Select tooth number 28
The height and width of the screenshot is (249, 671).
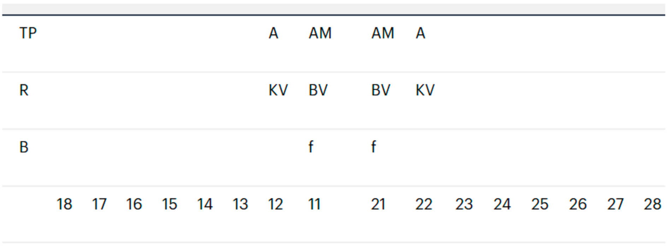pos(652,204)
